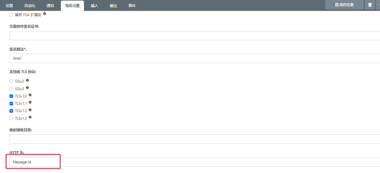Show the info tooltip icon for TLSv1.0
The width and height of the screenshot is (380, 173).
click(x=30, y=95)
